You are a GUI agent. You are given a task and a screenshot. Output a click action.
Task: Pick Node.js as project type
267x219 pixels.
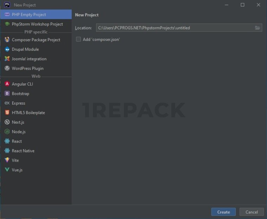coord(19,132)
